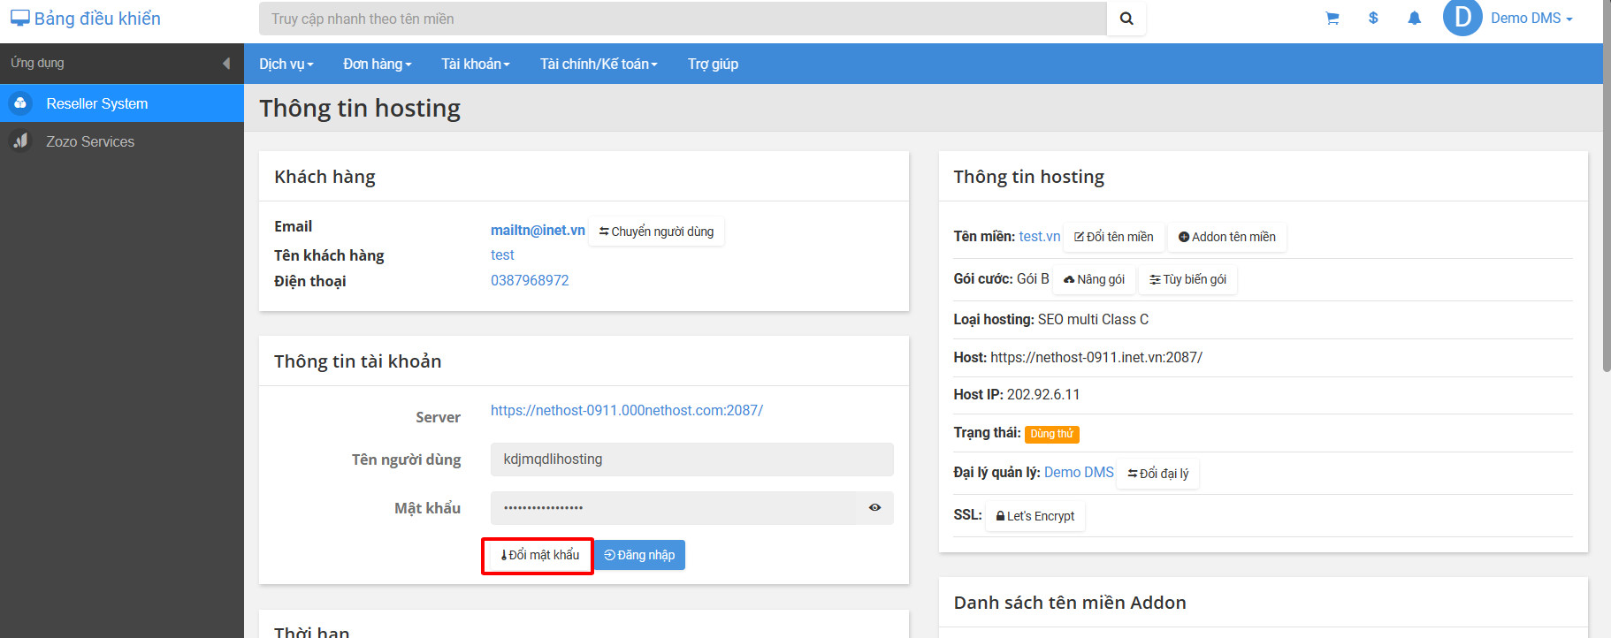Open the Tài khoản menu

(x=476, y=64)
